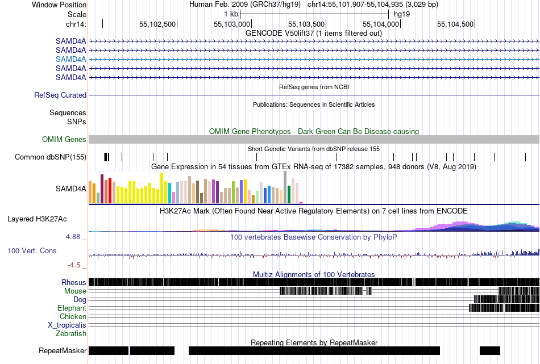Screen dimensions: 540x364
Task: Click the SAMD4A label beside GTEx bar chart
Action: (x=70, y=189)
